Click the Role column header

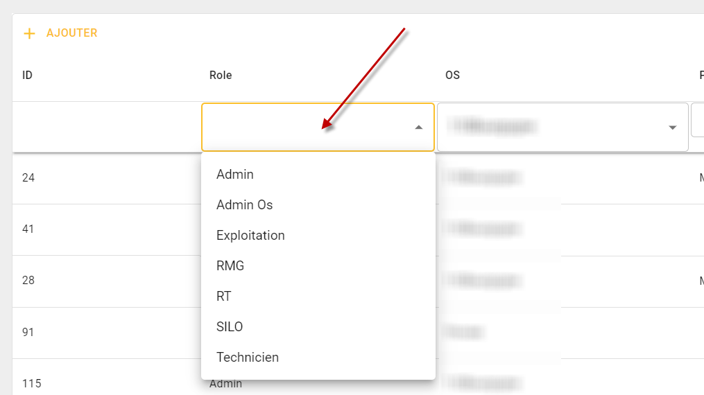[x=221, y=76]
